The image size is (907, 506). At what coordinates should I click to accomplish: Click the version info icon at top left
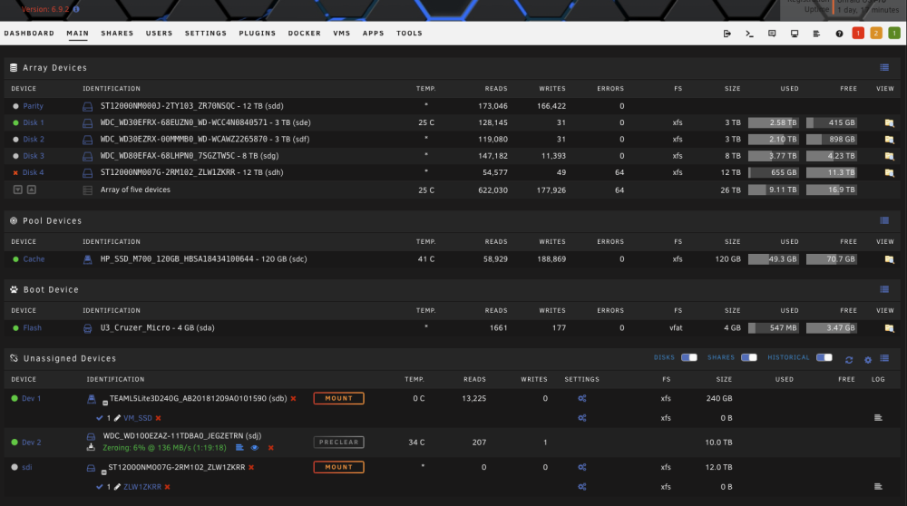(76, 9)
